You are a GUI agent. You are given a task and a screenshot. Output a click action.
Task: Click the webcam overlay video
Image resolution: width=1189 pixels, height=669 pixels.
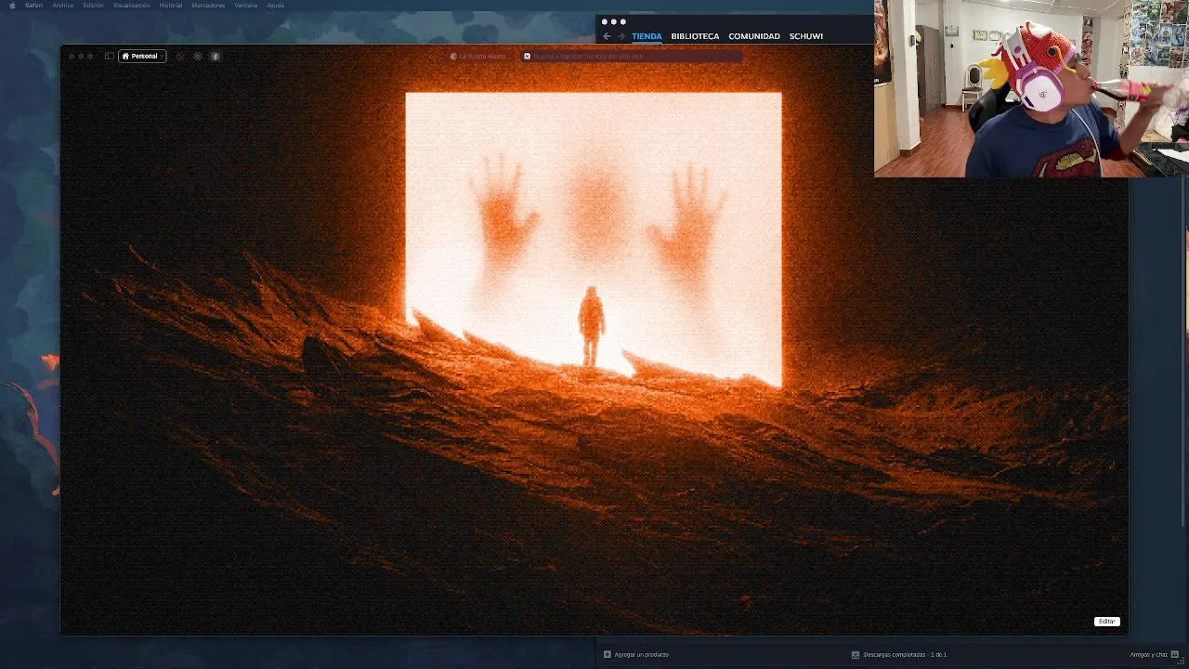point(1031,88)
